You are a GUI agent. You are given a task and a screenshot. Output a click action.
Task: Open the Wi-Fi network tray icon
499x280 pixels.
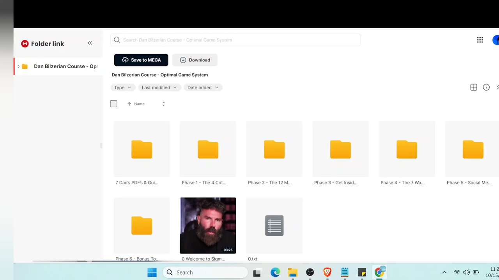pyautogui.click(x=457, y=272)
